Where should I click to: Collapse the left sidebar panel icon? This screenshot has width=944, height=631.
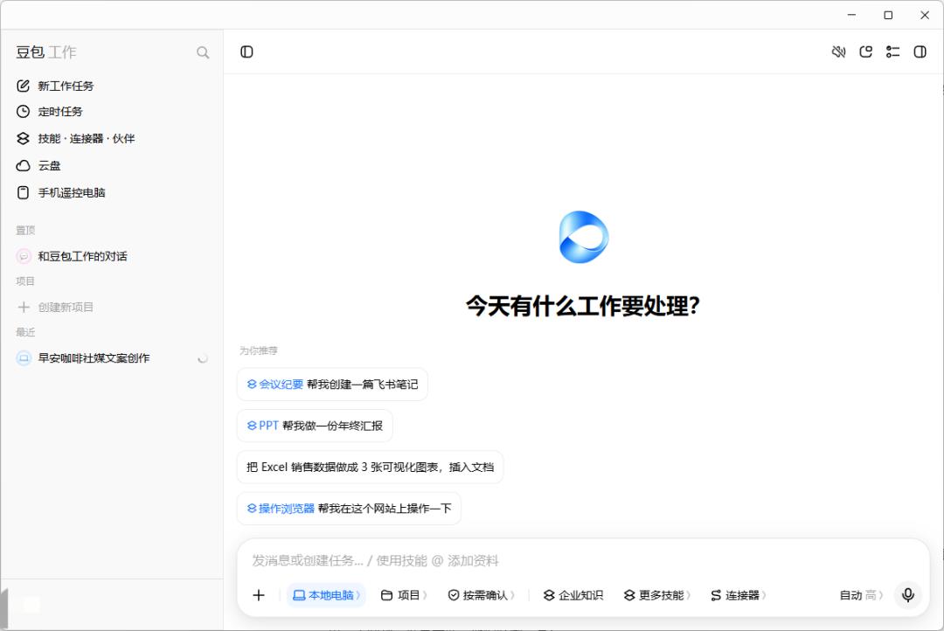tap(246, 52)
